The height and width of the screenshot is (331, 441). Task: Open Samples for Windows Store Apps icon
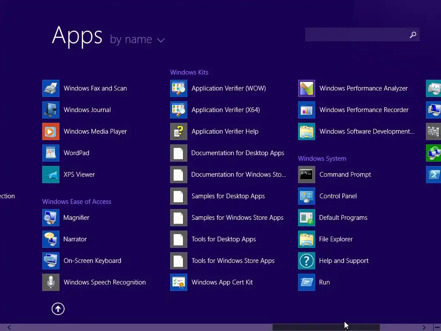pos(179,218)
